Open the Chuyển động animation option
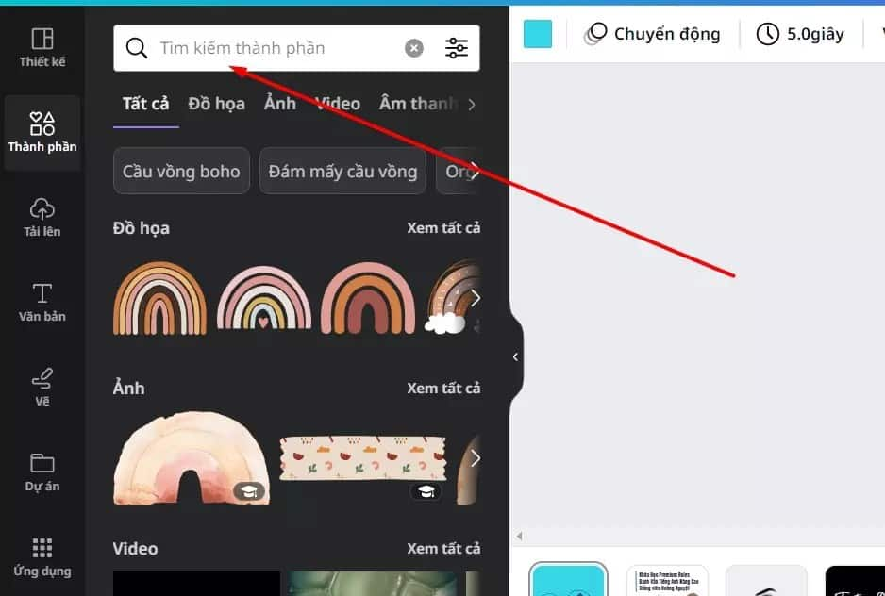This screenshot has width=885, height=596. point(652,34)
